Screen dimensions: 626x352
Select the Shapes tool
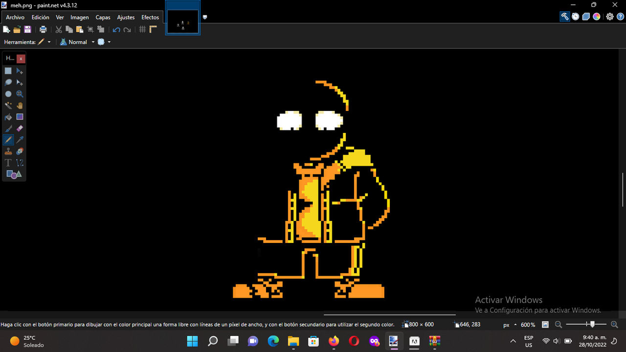tap(14, 174)
